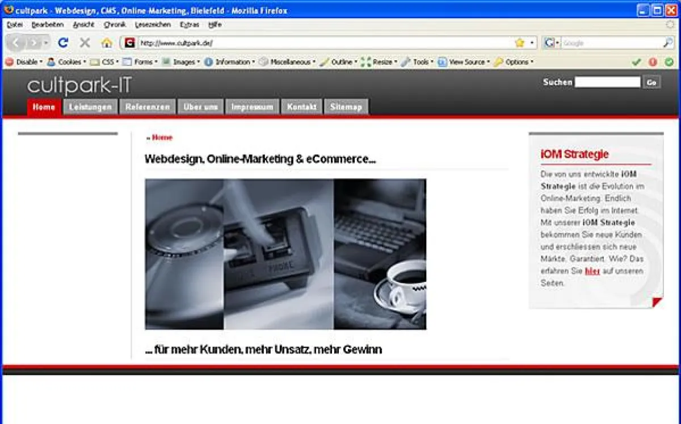681x424 pixels.
Task: Click the cultpark site favicon
Action: pyautogui.click(x=130, y=43)
